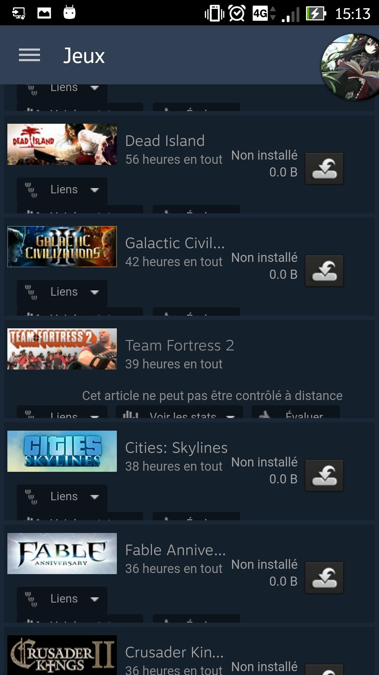379x675 pixels.
Task: Install Fable Anniversary via download icon
Action: 324,578
